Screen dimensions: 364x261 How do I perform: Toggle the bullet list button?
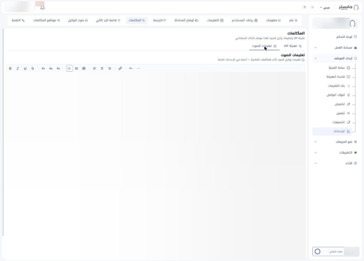point(69,68)
